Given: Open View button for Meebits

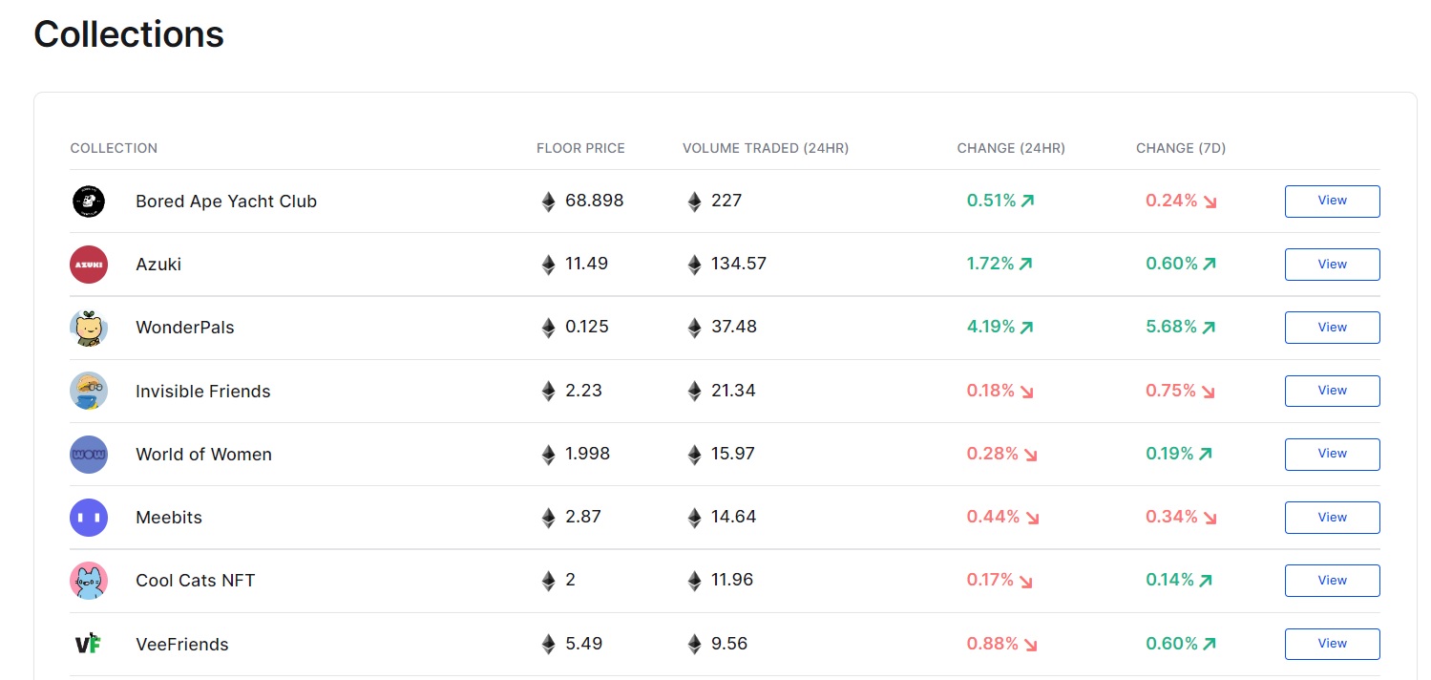Looking at the screenshot, I should 1332,518.
